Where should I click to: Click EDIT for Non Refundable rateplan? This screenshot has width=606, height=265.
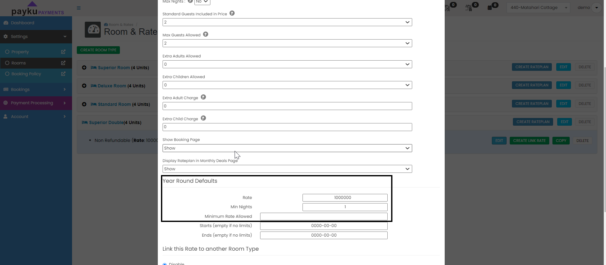pyautogui.click(x=499, y=141)
